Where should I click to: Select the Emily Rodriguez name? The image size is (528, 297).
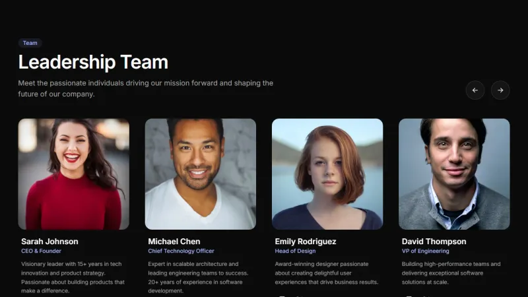(x=306, y=242)
